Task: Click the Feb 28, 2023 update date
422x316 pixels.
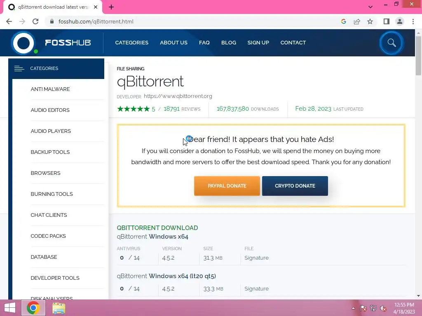Action: click(x=313, y=109)
